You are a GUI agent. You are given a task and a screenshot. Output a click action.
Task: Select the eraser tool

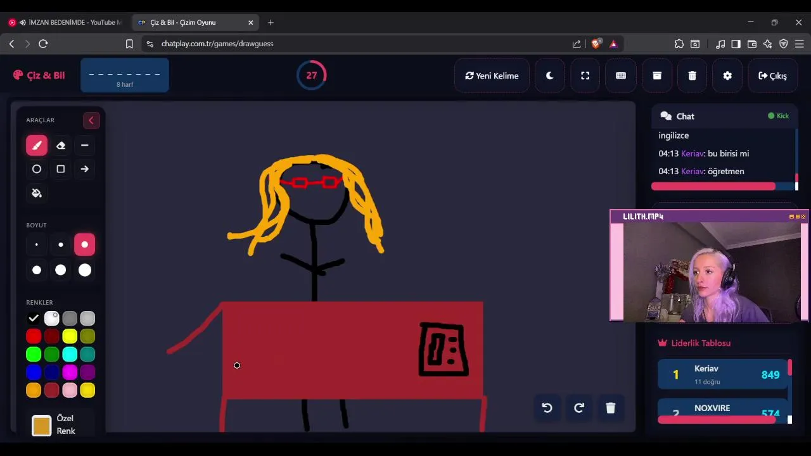[61, 145]
